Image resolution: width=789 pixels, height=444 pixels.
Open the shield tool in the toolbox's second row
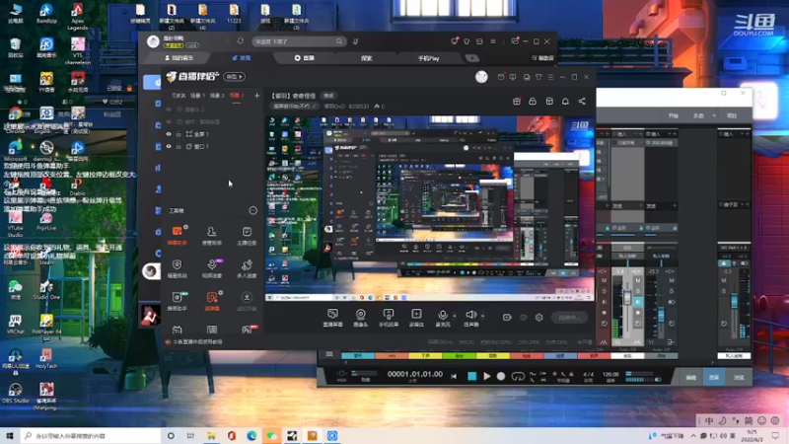click(178, 268)
